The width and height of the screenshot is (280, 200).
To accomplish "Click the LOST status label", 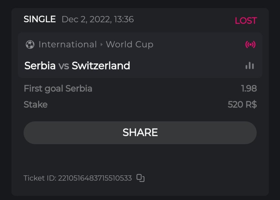I will (246, 21).
